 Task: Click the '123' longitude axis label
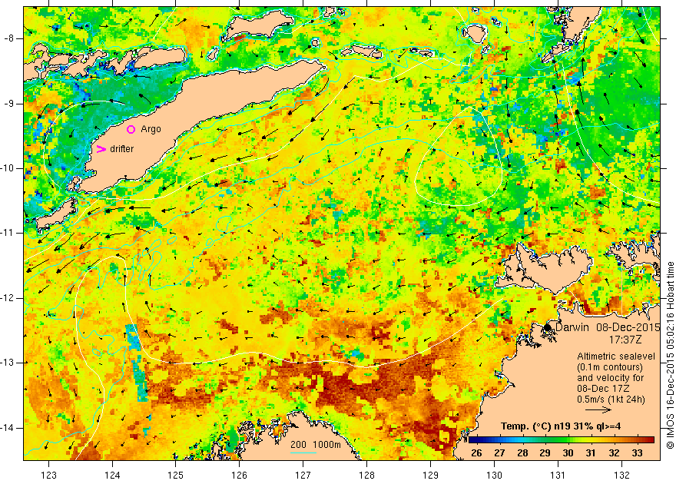coord(48,476)
